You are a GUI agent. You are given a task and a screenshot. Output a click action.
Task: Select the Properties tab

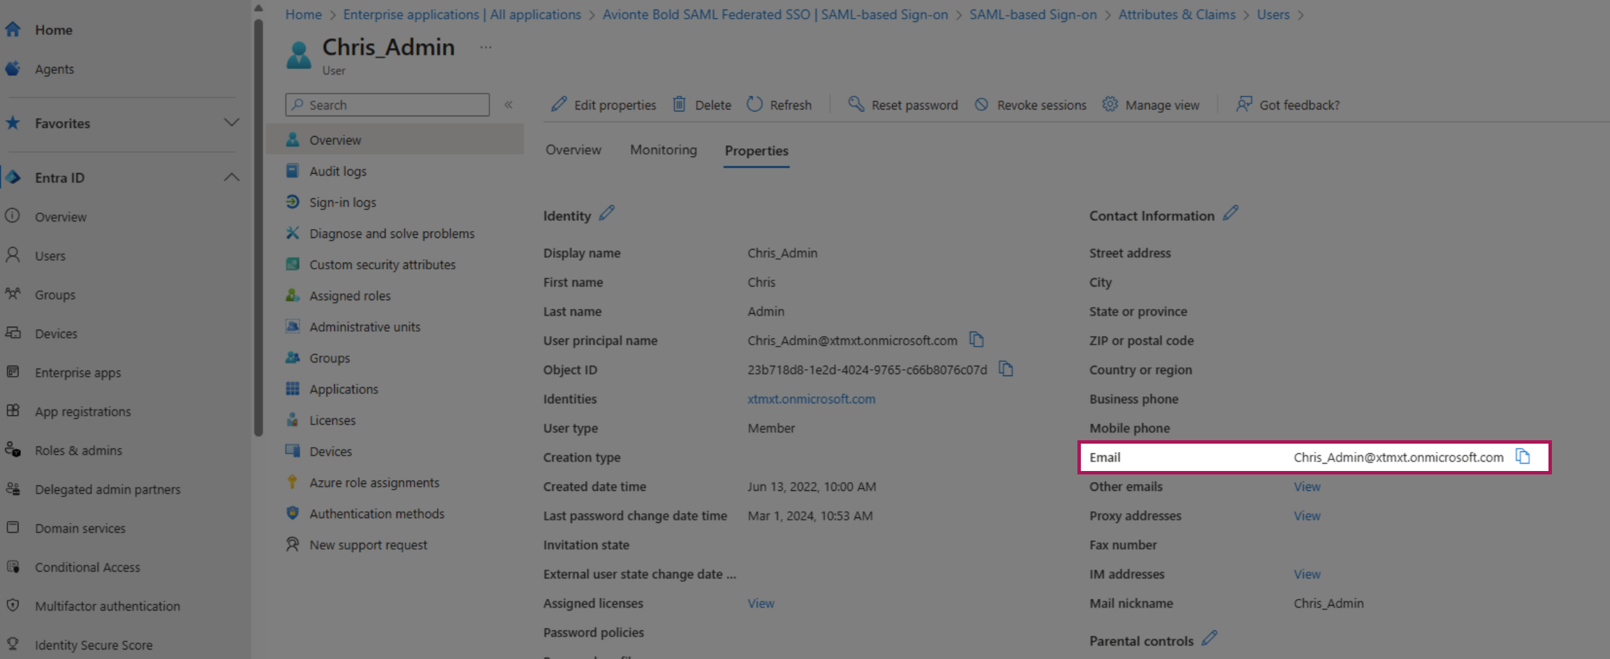pyautogui.click(x=756, y=150)
